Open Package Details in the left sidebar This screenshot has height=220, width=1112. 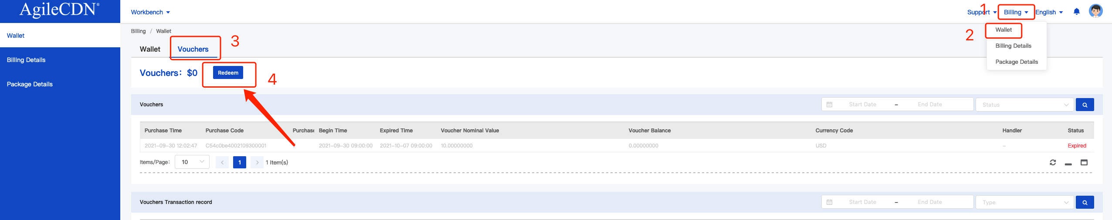click(x=30, y=84)
